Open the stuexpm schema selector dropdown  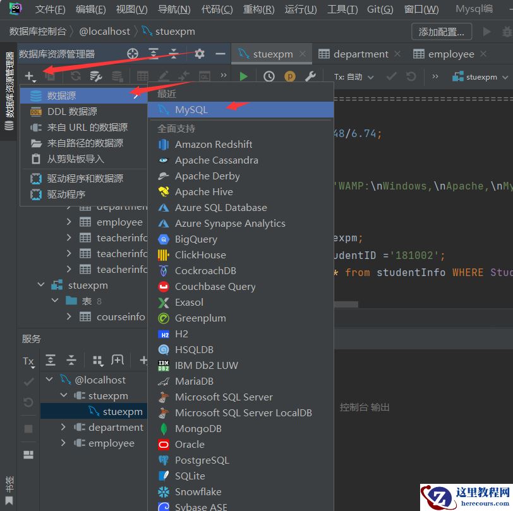point(480,77)
